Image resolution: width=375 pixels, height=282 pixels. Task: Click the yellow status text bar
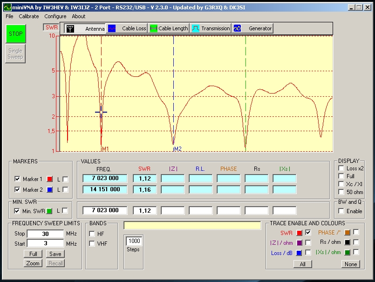click(x=192, y=225)
